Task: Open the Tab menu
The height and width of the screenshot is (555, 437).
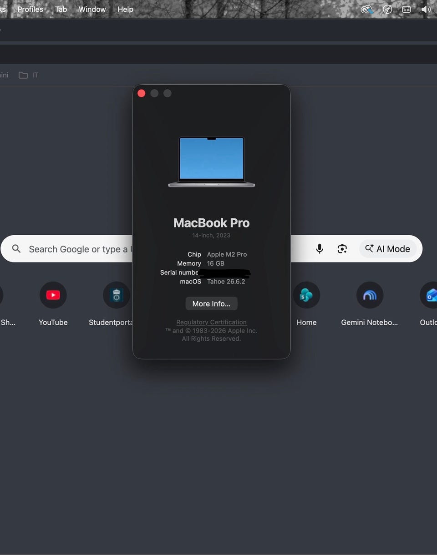Action: click(x=61, y=9)
